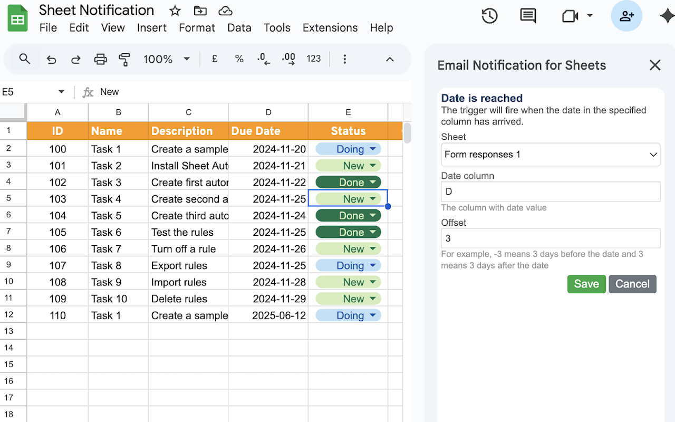Open Status dropdown for ID 106
This screenshot has width=675, height=422.
tap(373, 249)
